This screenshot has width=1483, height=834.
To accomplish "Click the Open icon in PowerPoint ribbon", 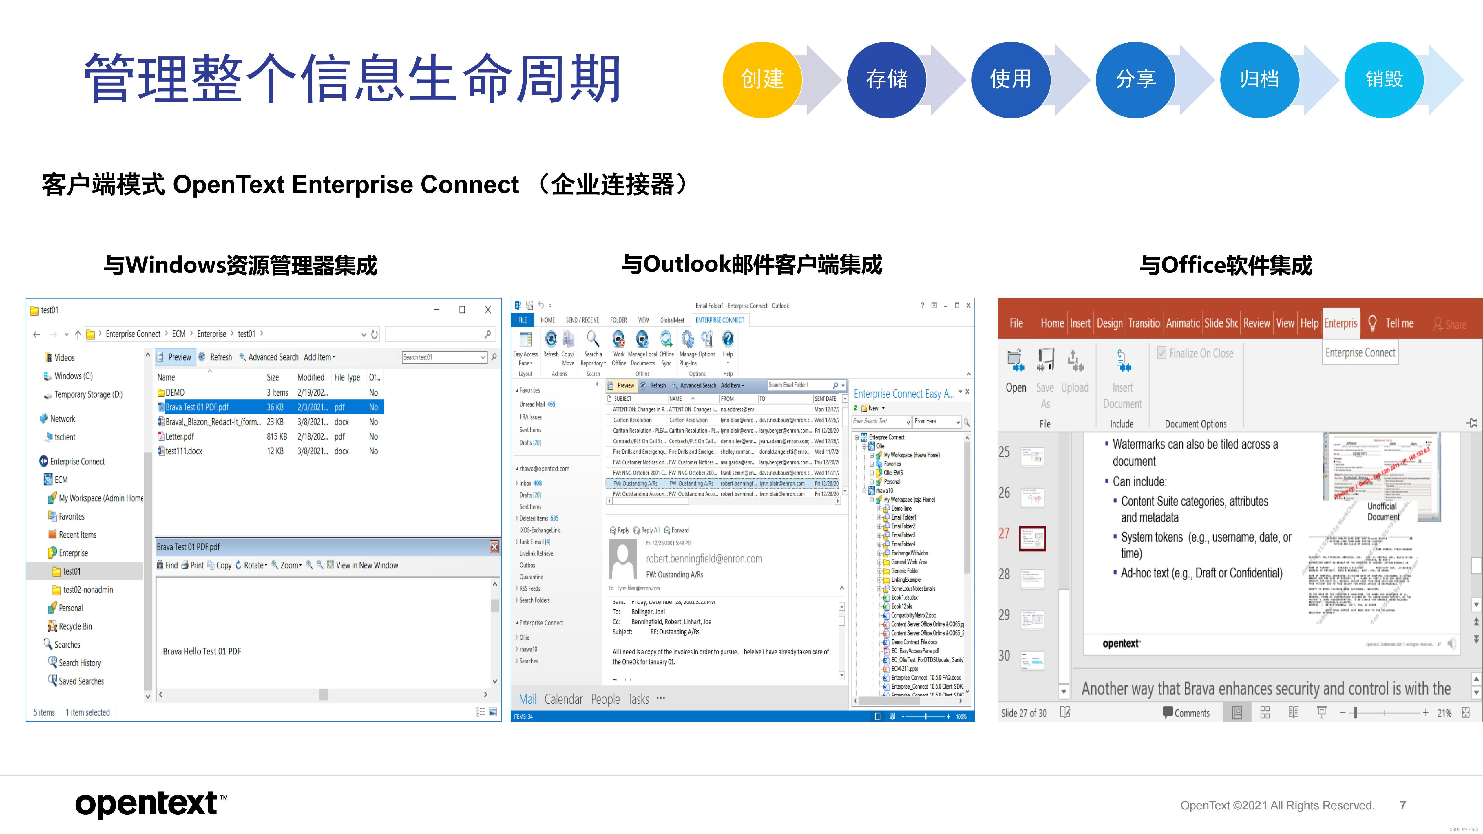I will (x=1016, y=361).
